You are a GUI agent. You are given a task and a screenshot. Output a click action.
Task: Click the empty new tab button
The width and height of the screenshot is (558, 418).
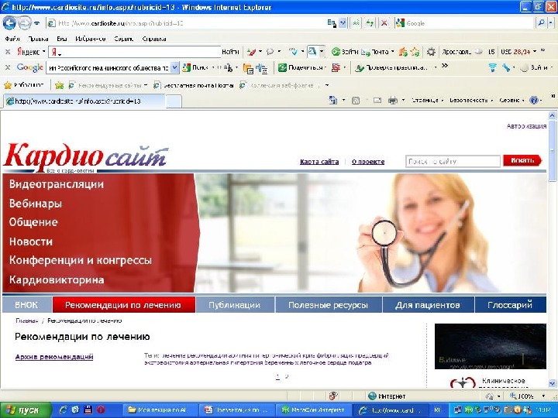click(174, 101)
